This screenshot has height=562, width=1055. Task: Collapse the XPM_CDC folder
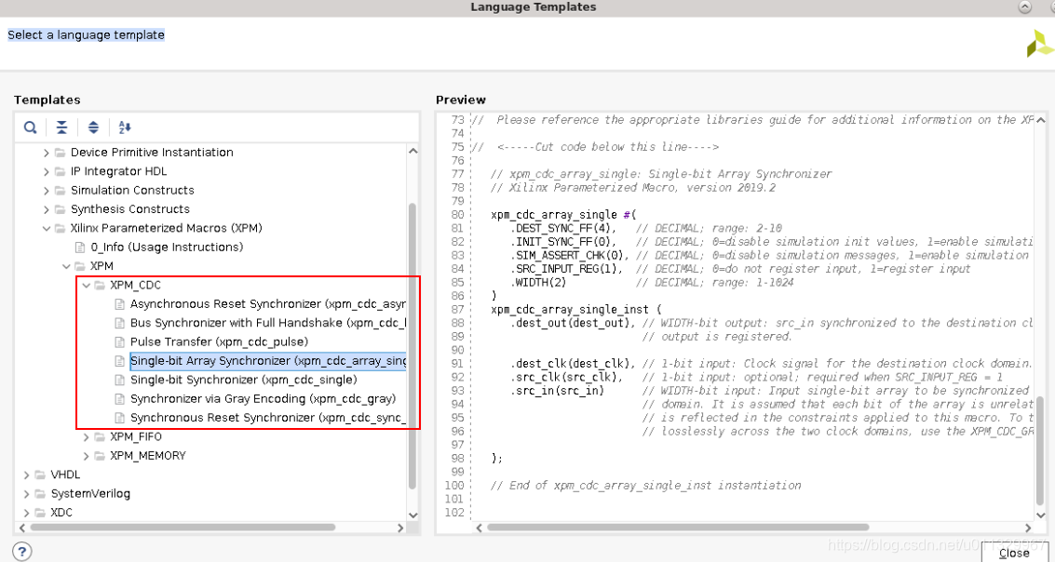87,285
